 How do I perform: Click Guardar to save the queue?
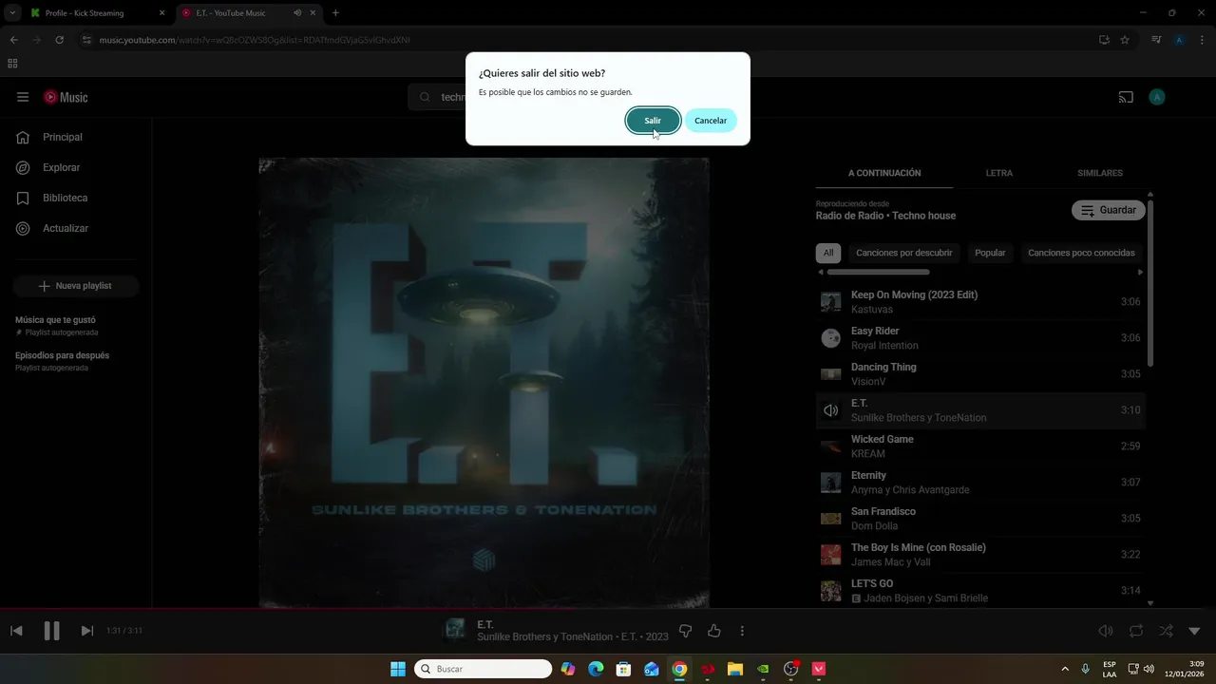pyautogui.click(x=1109, y=210)
